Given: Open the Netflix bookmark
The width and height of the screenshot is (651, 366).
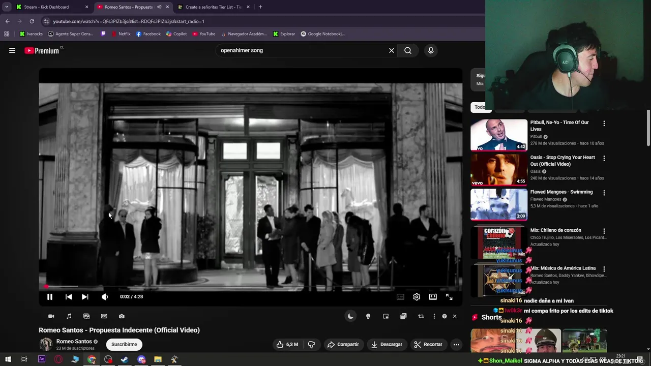Looking at the screenshot, I should 121,34.
